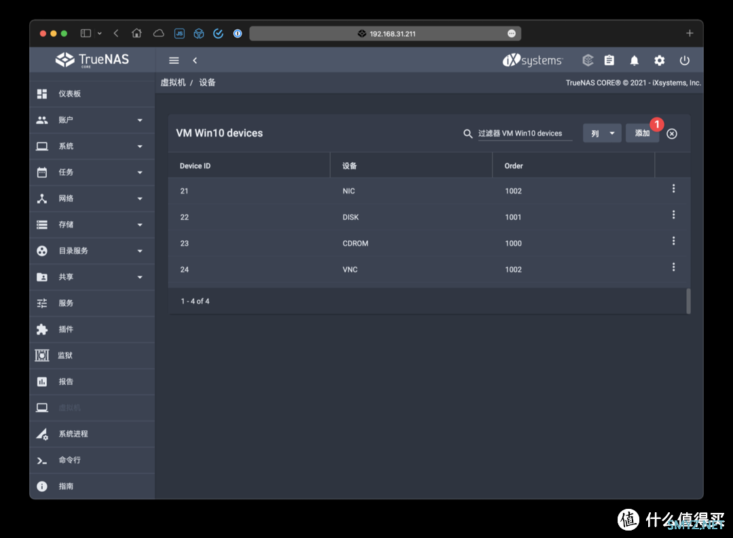Click the '1 - 4 of 4' pagination text
This screenshot has height=538, width=733.
click(195, 301)
